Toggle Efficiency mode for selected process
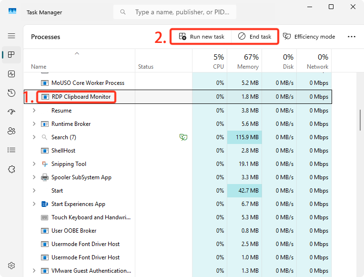This screenshot has height=277, width=364. (309, 37)
